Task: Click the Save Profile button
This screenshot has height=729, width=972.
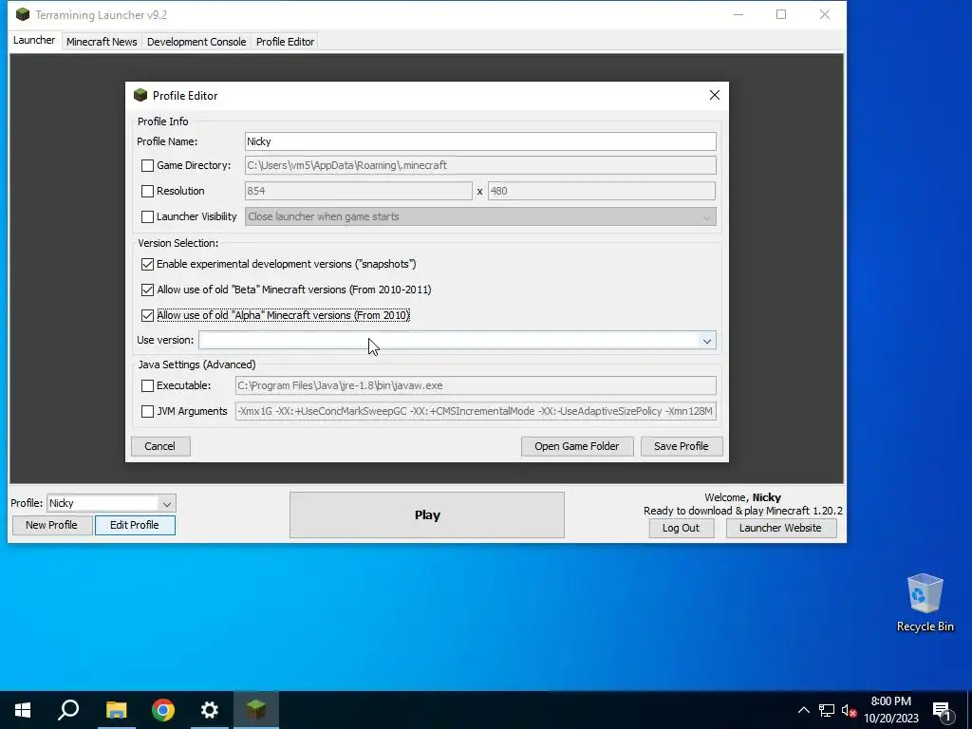Action: pyautogui.click(x=681, y=446)
